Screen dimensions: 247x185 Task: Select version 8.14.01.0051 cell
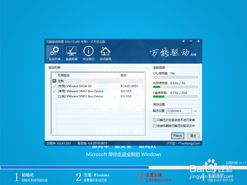[x=129, y=86]
